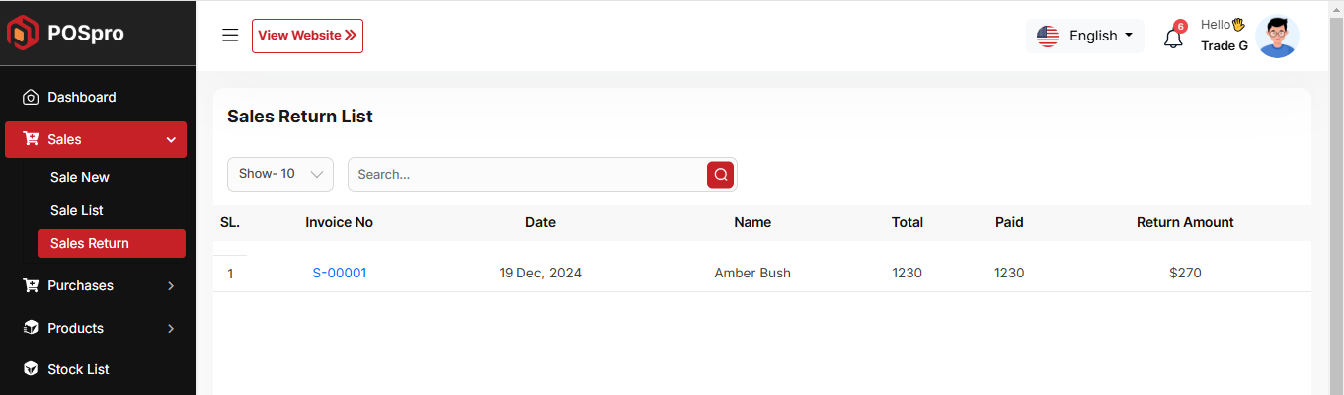Click the Products box icon
Viewport: 1344px width, 395px height.
coord(31,328)
